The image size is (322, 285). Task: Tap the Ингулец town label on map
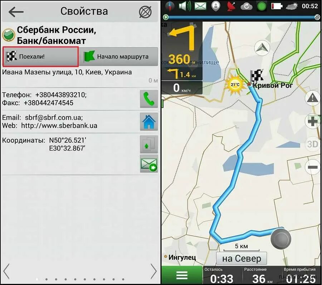coord(182,257)
